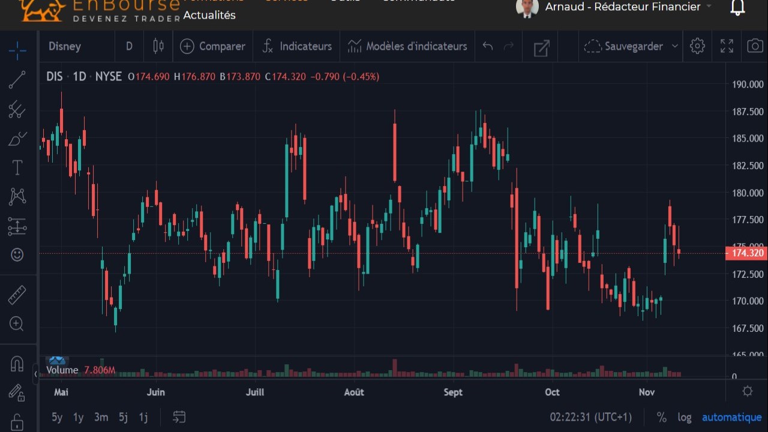
Task: Undo the last chart action
Action: coord(488,46)
